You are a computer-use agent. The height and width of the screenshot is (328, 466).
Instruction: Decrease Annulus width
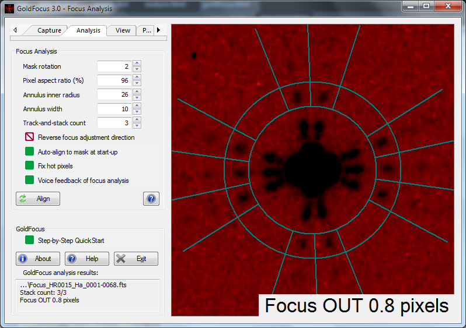[x=137, y=112]
